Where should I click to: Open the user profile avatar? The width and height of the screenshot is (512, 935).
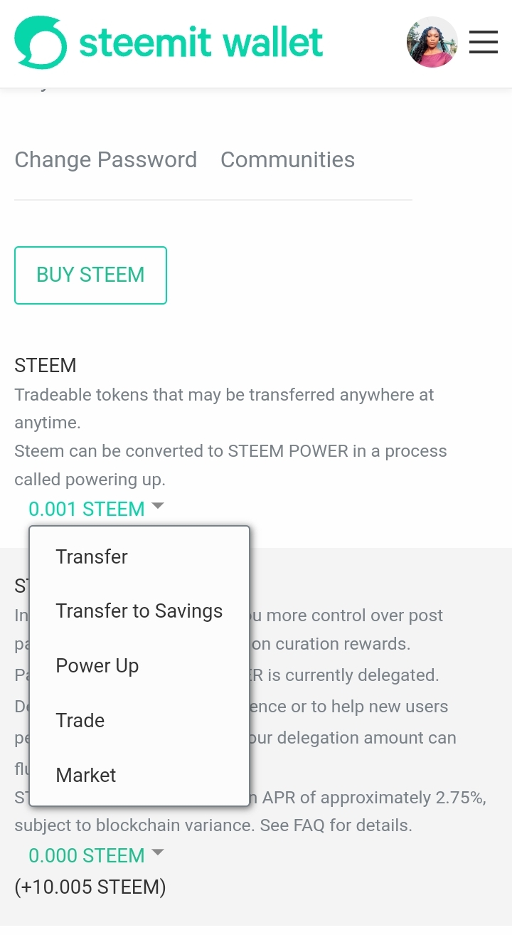432,43
